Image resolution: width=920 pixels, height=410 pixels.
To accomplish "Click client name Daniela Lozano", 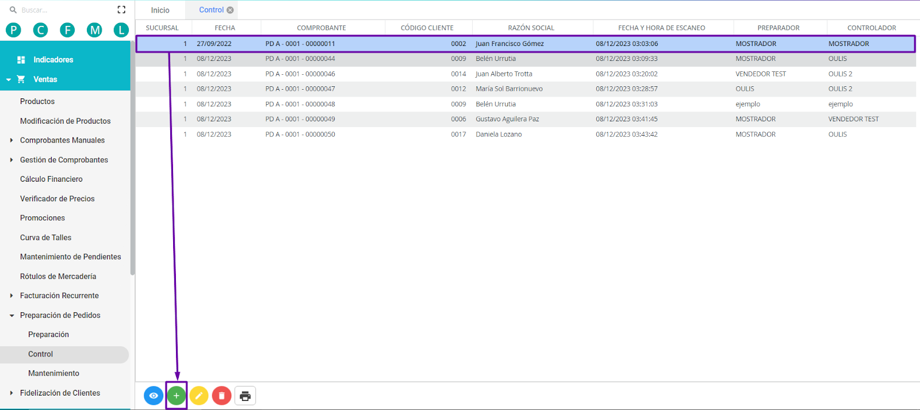I will (x=499, y=134).
